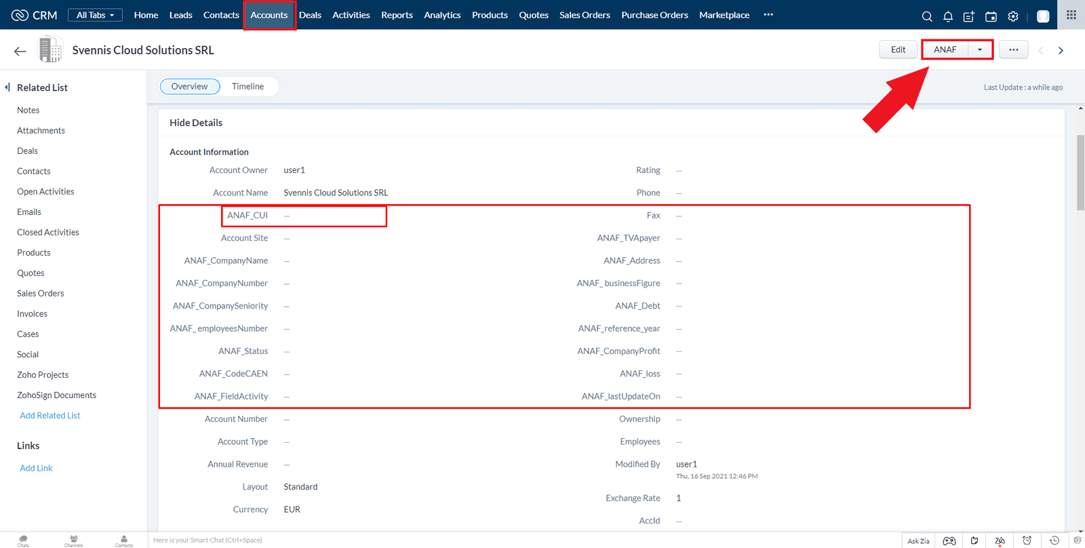Click the Add Link link
This screenshot has height=548, width=1085.
tap(36, 469)
